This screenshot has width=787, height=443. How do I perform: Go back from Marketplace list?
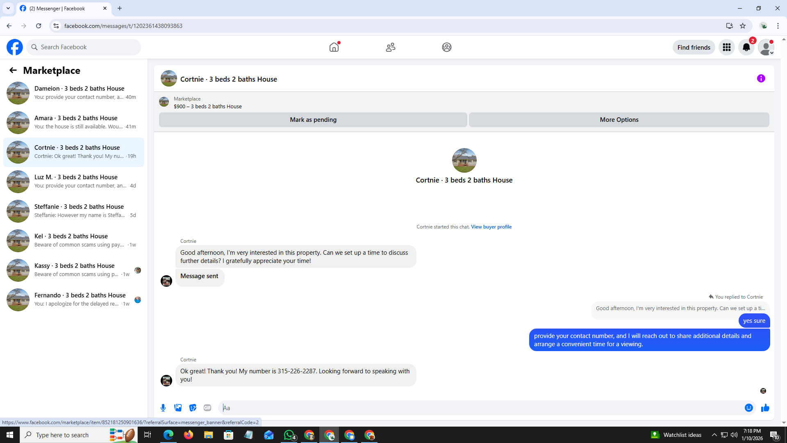13,70
